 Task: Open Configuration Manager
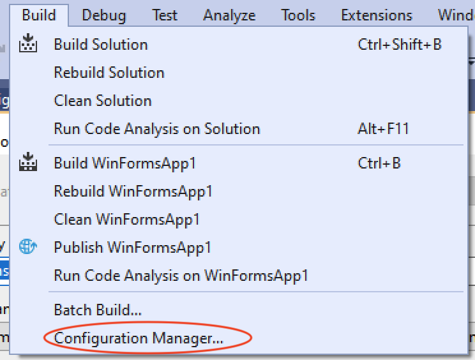139,338
